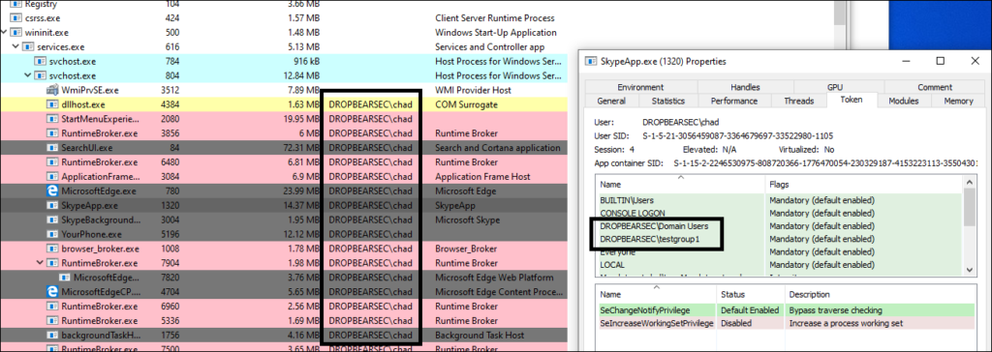This screenshot has height=352, width=992.
Task: Maximize the SkypeApp.exe Properties window
Action: (x=940, y=61)
